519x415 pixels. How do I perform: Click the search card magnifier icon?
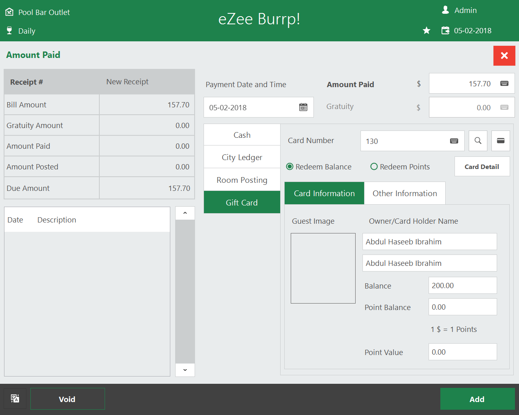point(478,141)
